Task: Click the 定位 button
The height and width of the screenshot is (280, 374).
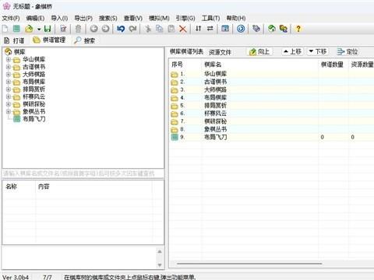Action: coord(348,51)
